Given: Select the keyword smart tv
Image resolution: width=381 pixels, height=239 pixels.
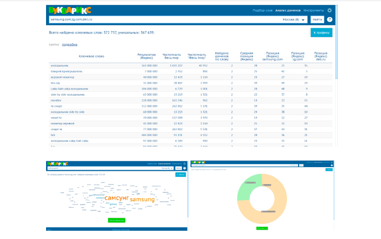Looking at the screenshot, I should pos(56,118).
